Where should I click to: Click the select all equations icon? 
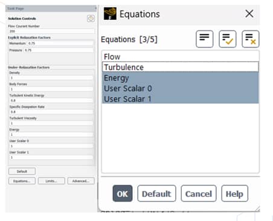(228, 39)
